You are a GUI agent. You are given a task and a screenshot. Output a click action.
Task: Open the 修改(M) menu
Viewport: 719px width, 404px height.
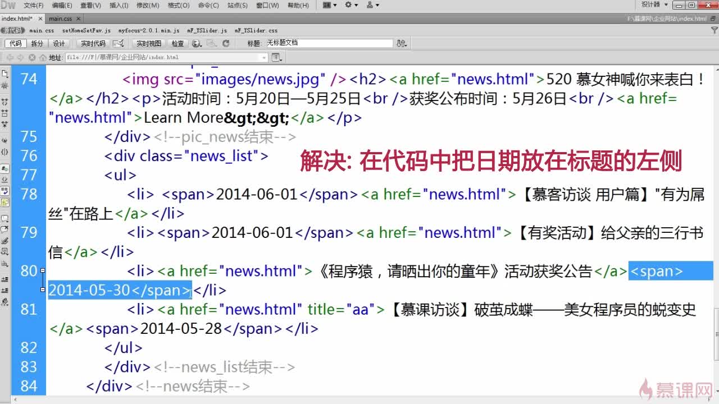148,5
